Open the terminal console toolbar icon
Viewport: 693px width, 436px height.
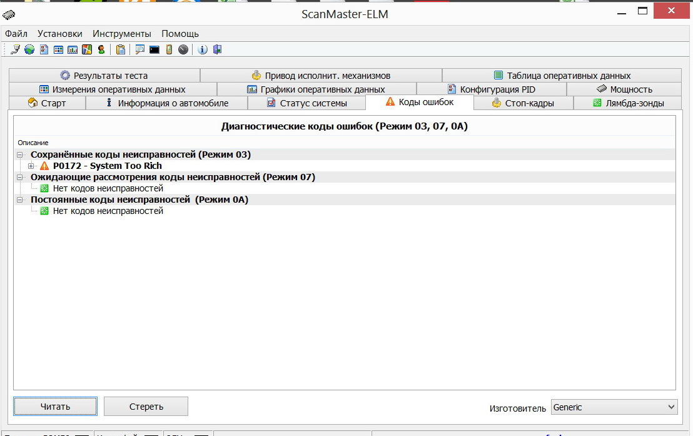(154, 49)
